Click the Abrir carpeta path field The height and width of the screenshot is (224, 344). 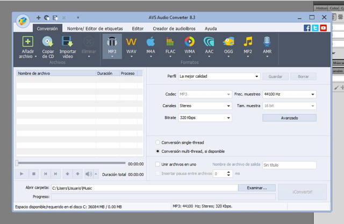[x=145, y=188]
